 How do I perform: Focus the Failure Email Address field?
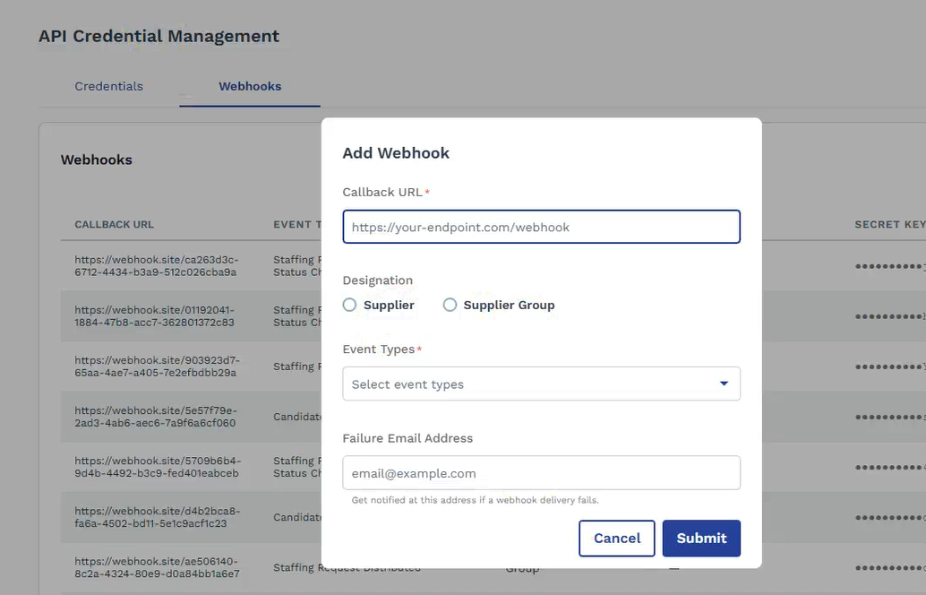[x=541, y=473]
